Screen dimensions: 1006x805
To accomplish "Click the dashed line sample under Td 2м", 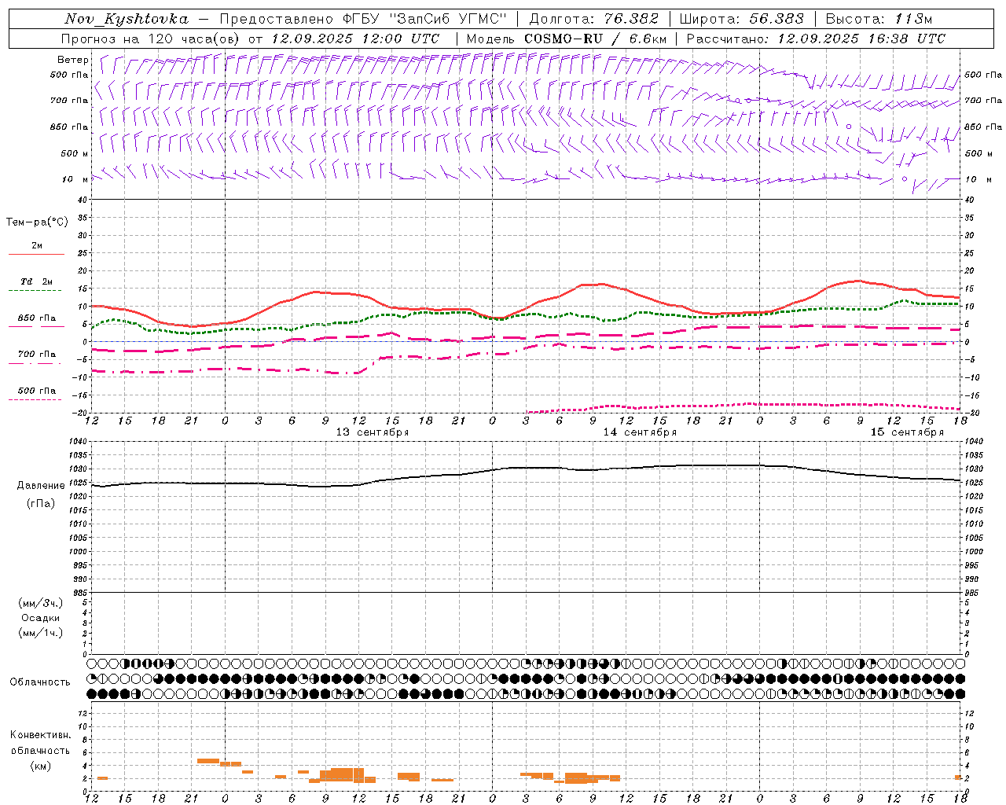I will pos(35,291).
